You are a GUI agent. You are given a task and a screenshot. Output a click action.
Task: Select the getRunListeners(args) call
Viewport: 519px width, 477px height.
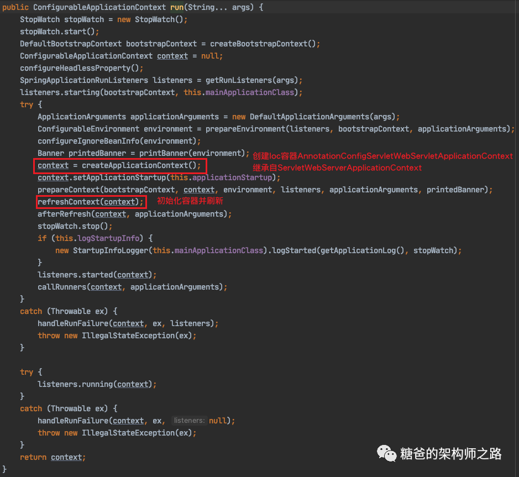pos(251,80)
